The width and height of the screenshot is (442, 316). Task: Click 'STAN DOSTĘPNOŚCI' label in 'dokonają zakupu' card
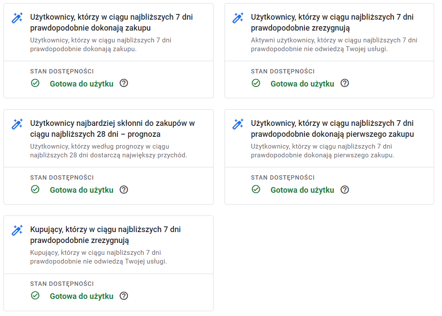(62, 71)
